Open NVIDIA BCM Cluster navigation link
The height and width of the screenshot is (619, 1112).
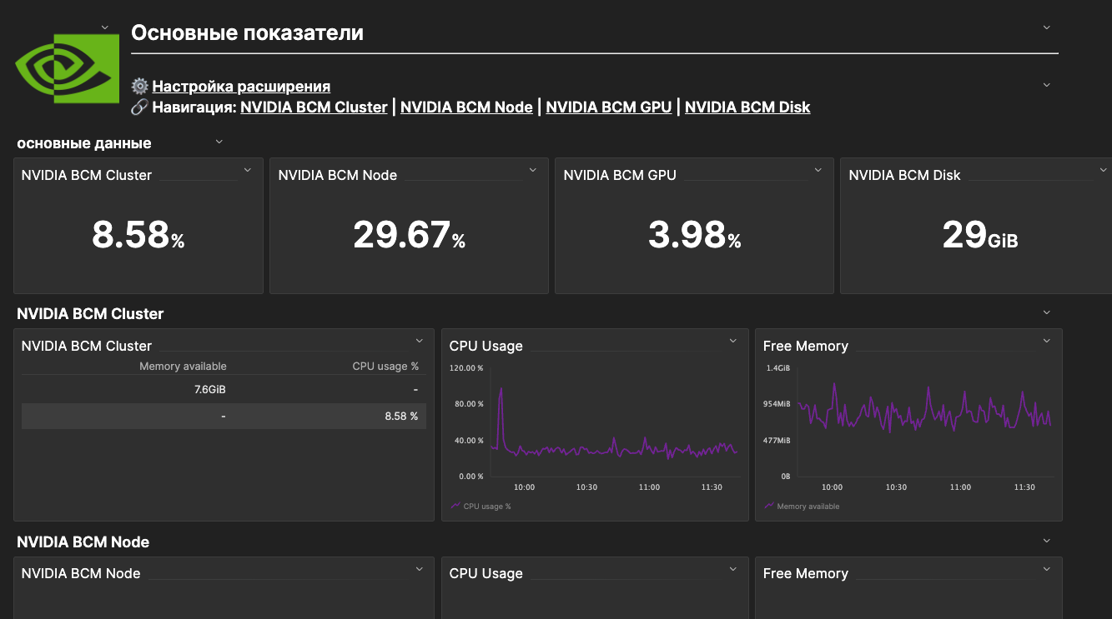point(314,107)
